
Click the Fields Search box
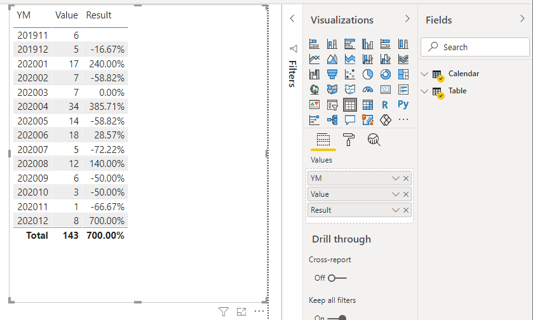click(475, 47)
